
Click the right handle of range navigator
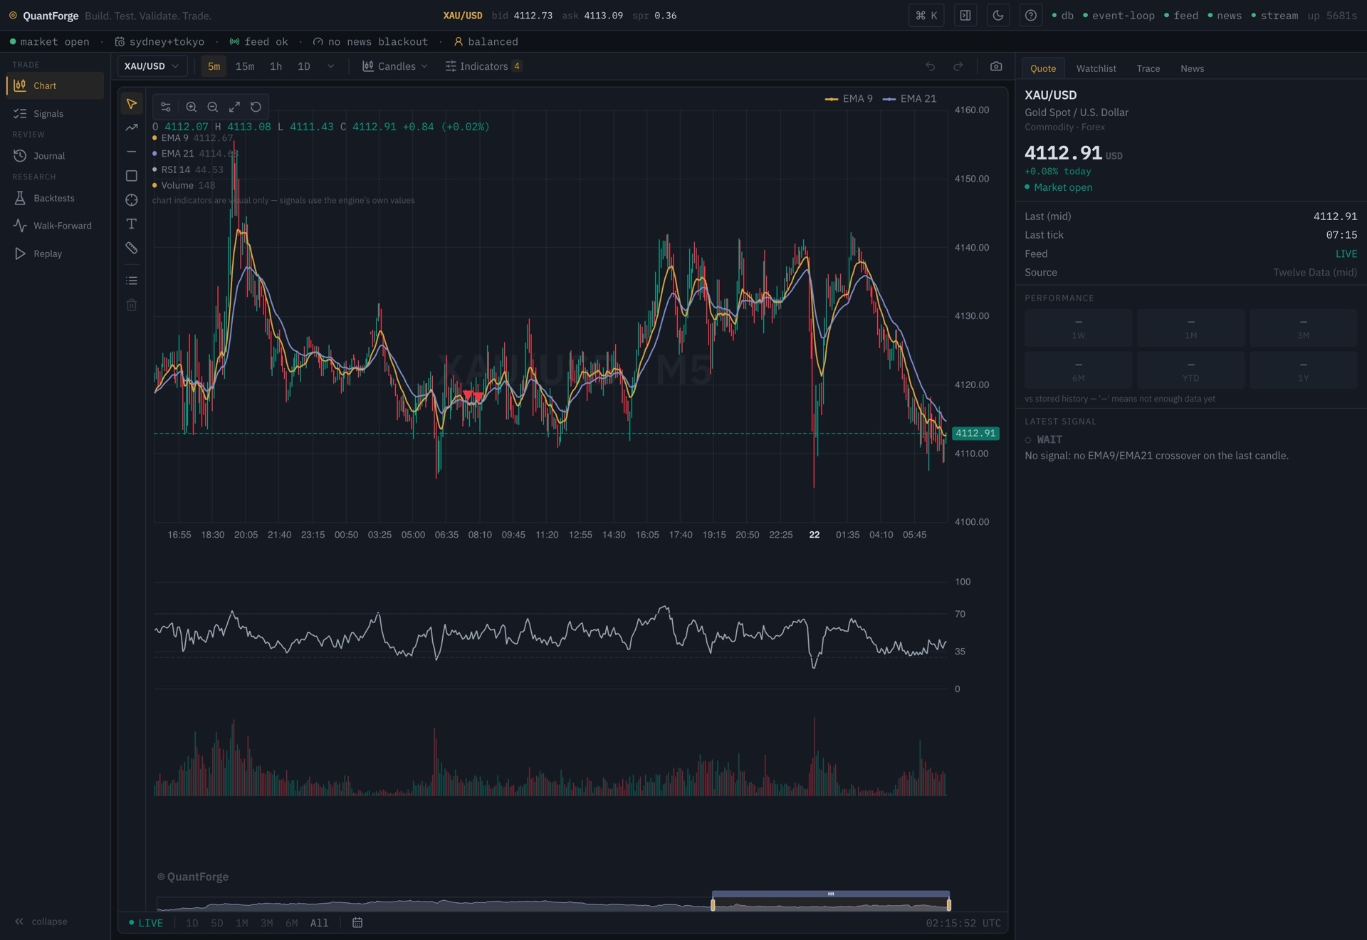click(949, 905)
